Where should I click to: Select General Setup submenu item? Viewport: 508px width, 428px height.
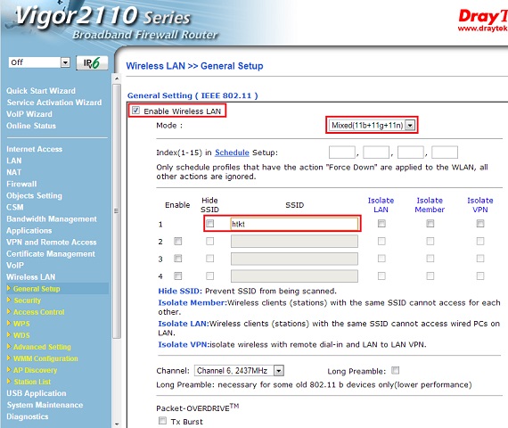coord(37,289)
